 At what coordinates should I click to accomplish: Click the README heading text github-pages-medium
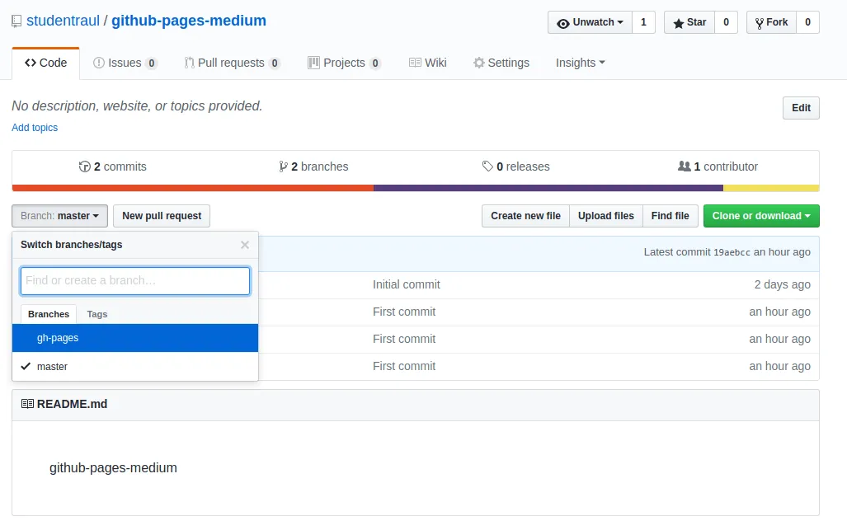pos(114,468)
